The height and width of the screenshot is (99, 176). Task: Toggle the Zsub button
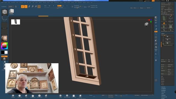pos(63,6)
